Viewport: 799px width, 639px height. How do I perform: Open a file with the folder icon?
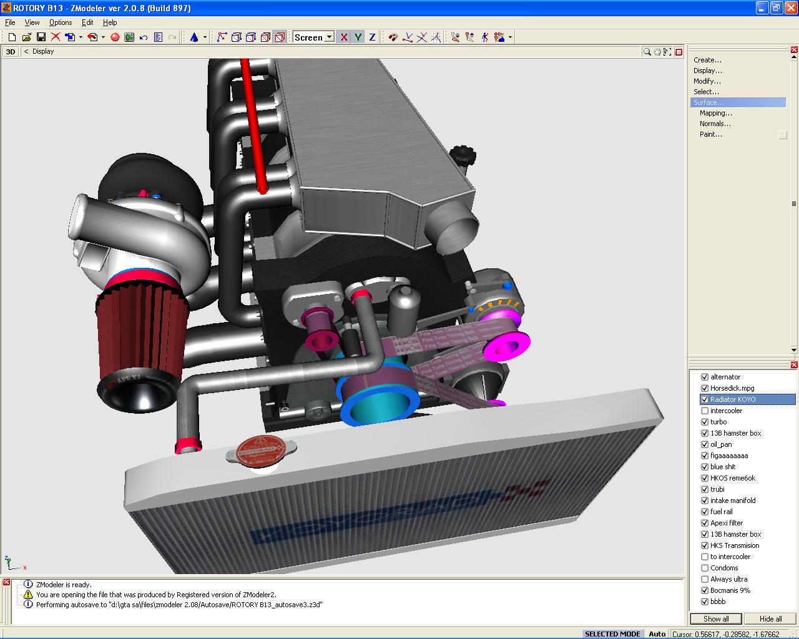[26, 37]
